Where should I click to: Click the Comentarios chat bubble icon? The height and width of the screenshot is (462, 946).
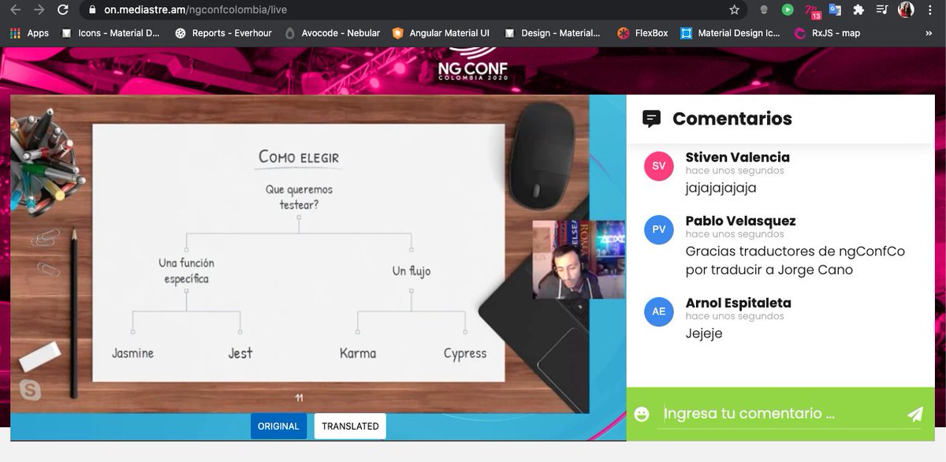[x=651, y=119]
